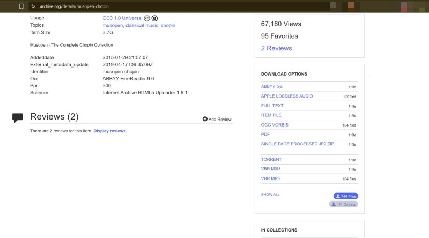This screenshot has height=238, width=429.
Task: Click the Reviews speech bubble icon
Action: click(x=18, y=117)
